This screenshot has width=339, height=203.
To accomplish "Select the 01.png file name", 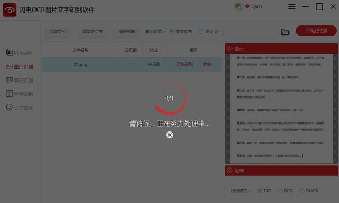I will 81,64.
